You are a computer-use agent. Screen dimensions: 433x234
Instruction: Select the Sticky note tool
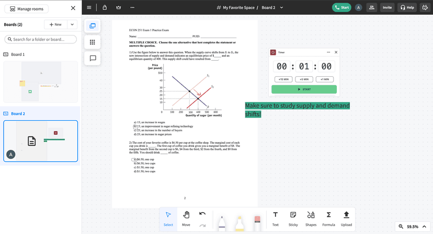293,218
